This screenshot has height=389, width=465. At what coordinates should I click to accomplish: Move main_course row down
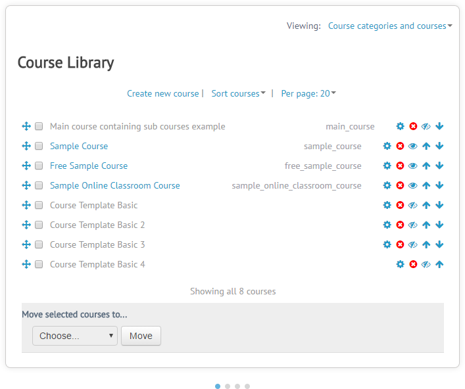(x=439, y=127)
